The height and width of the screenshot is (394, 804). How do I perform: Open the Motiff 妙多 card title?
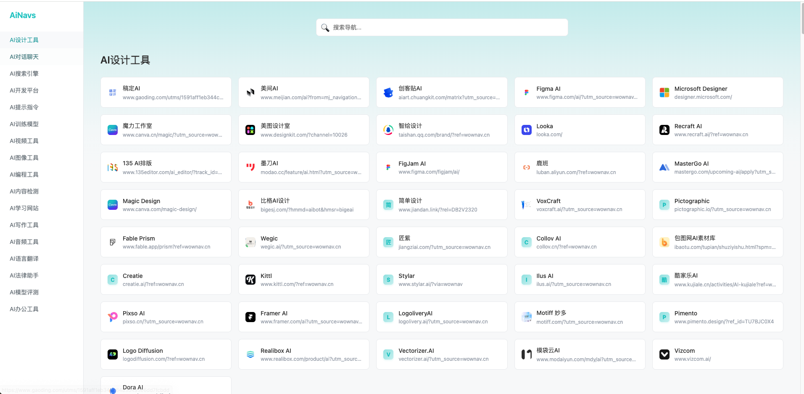(551, 313)
